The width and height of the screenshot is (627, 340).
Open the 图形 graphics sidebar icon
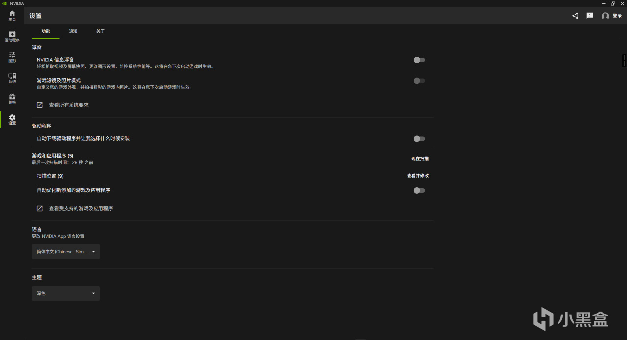tap(12, 57)
